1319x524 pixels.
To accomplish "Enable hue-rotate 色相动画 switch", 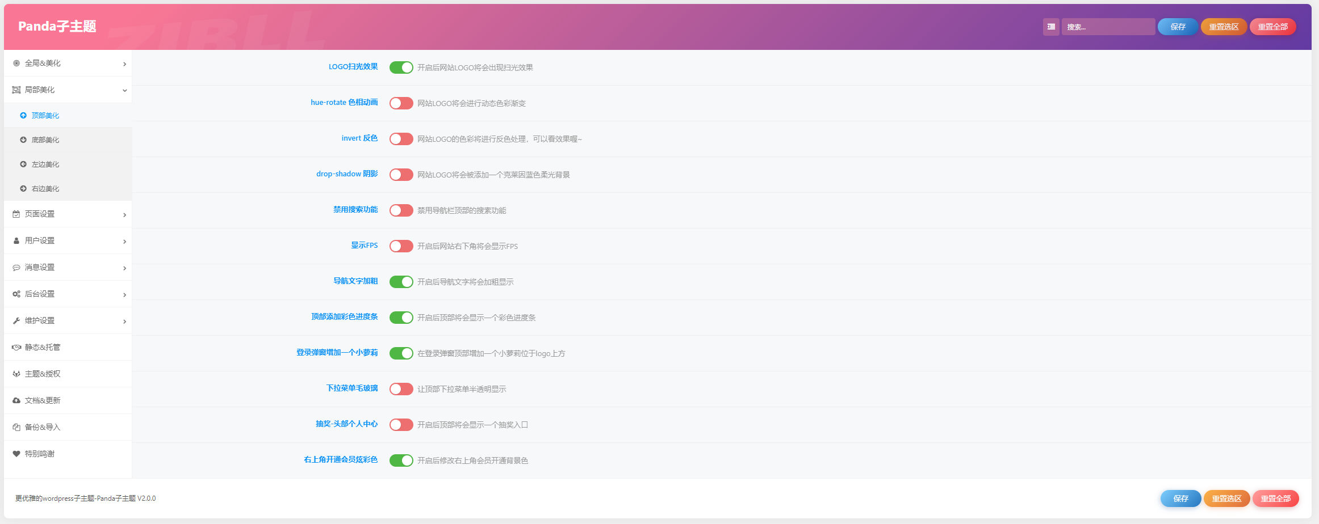I will pos(401,103).
